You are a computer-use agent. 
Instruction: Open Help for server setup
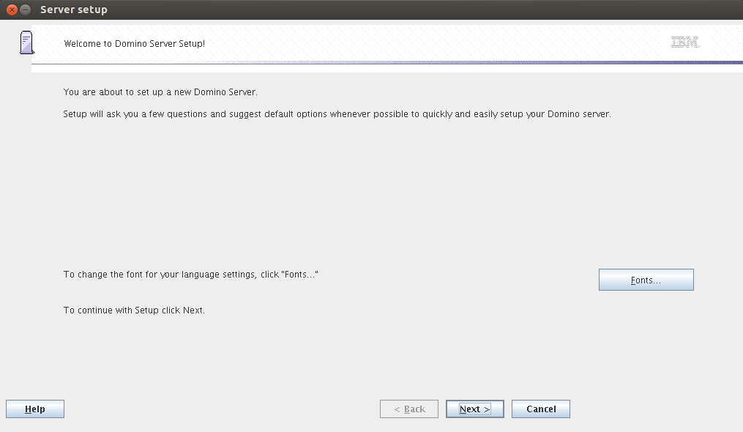34,409
